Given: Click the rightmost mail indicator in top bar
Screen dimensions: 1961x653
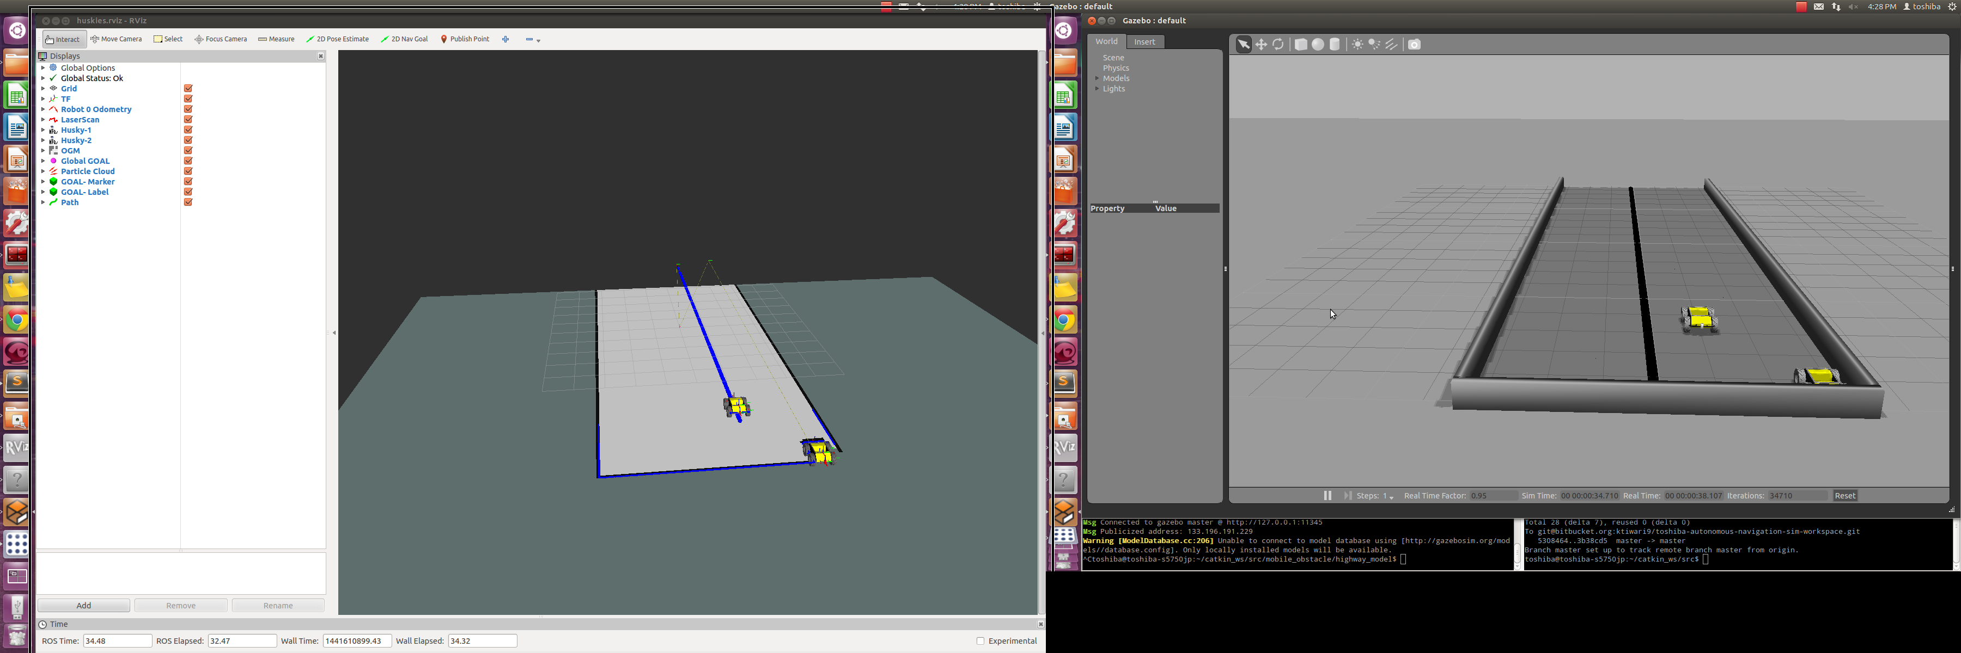Looking at the screenshot, I should (1819, 7).
